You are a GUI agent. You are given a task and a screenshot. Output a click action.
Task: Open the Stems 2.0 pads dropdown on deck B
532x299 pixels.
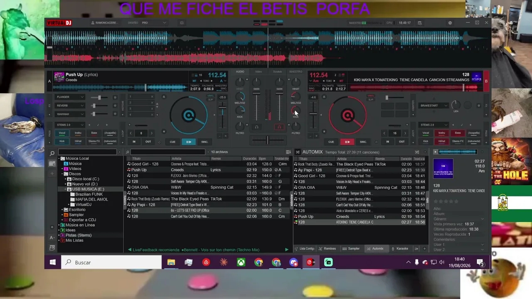click(x=434, y=125)
